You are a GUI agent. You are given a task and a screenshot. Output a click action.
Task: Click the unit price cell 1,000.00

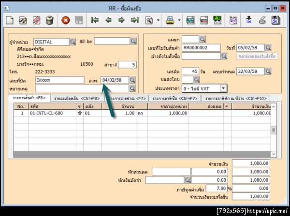168,113
